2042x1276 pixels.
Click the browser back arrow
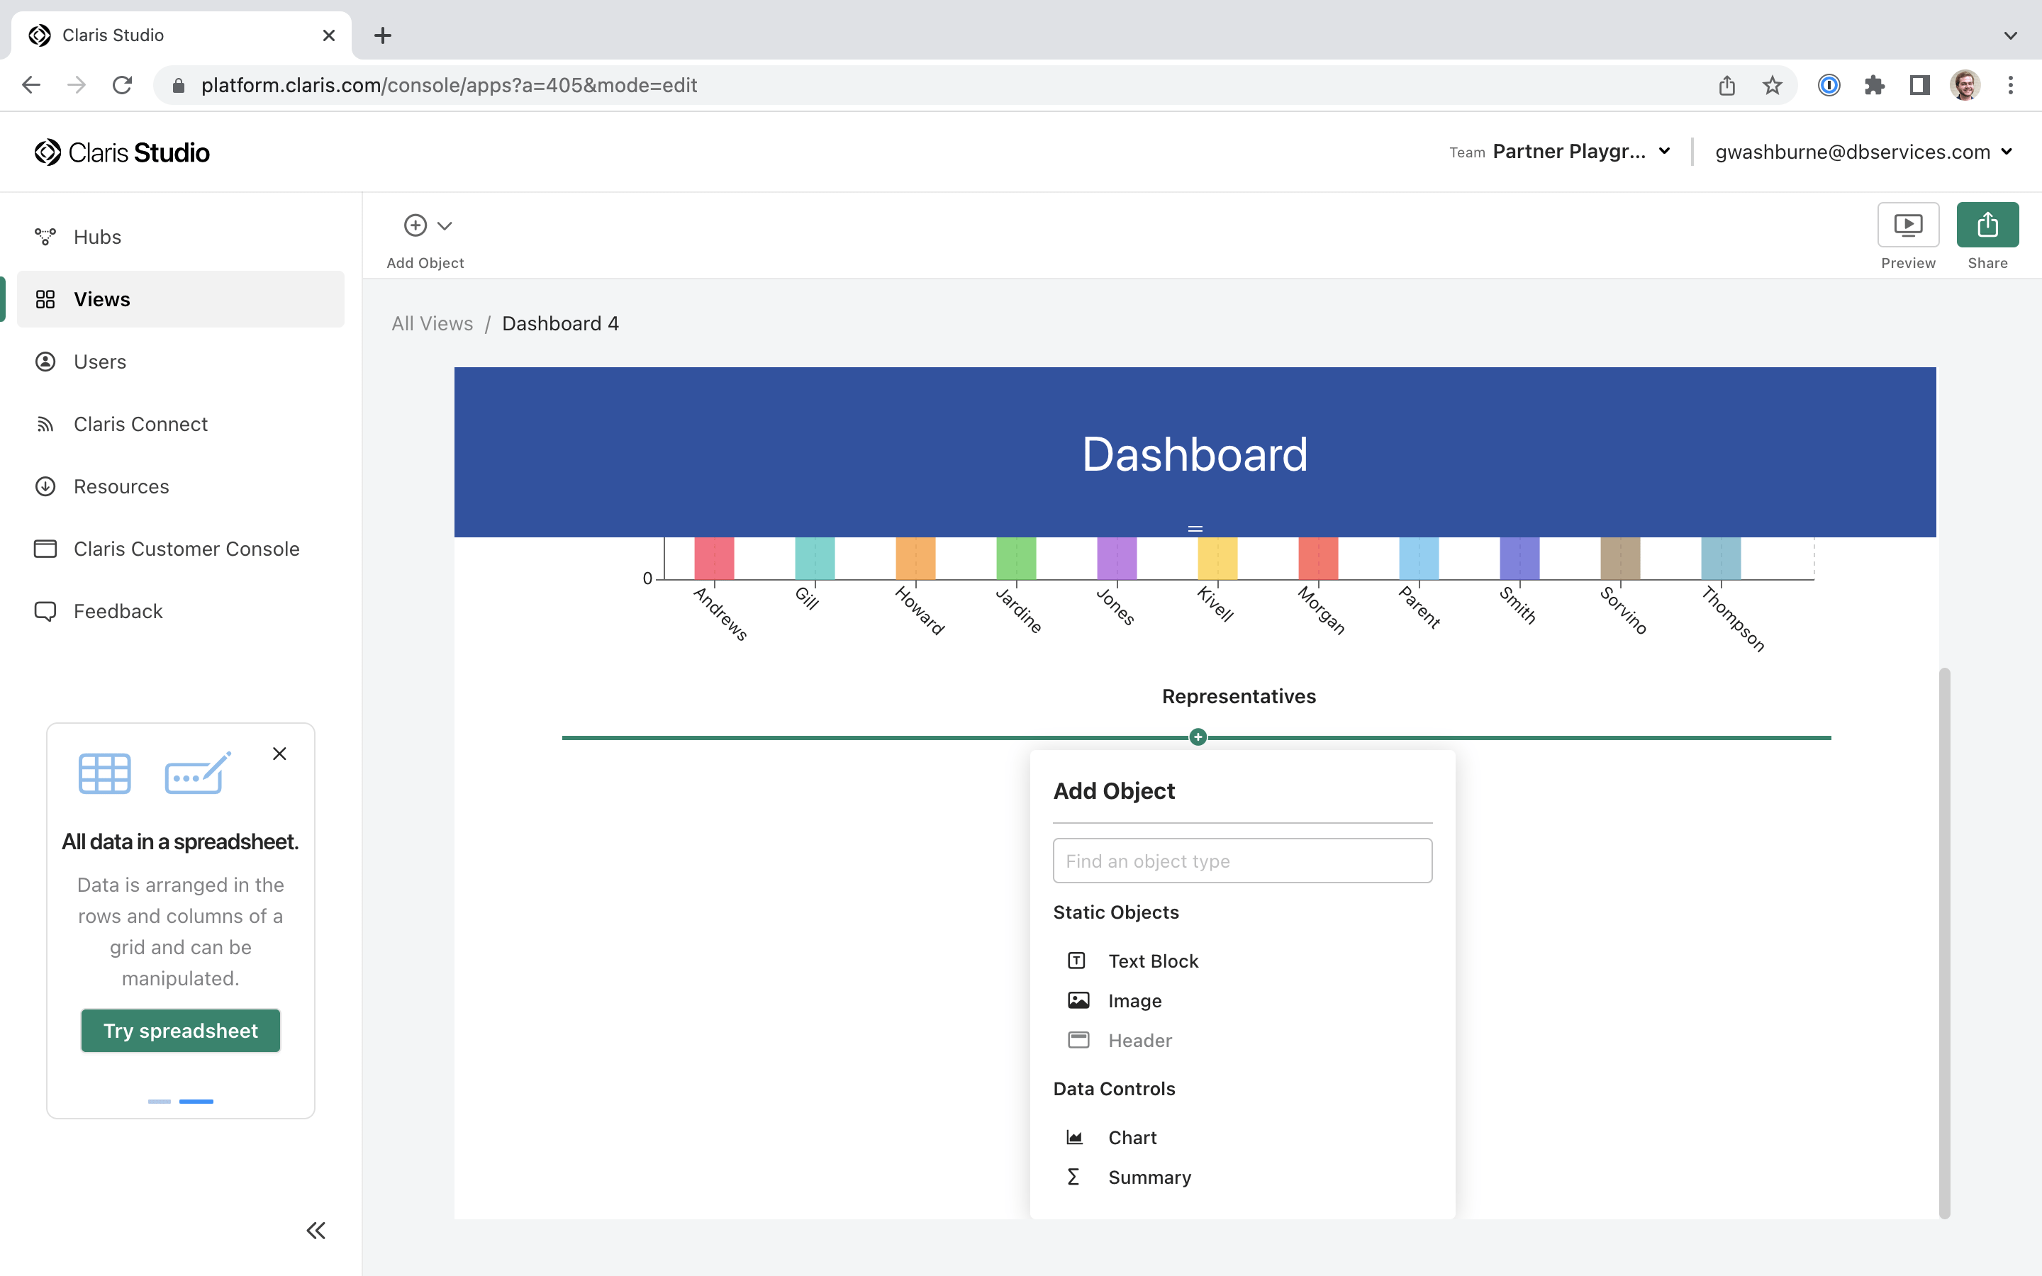(x=31, y=85)
